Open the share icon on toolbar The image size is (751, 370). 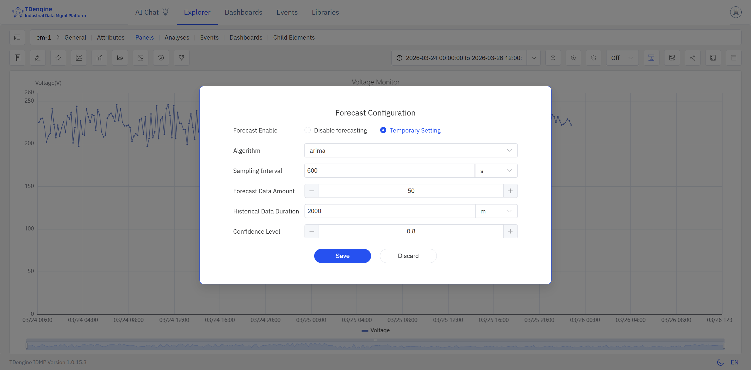(692, 58)
